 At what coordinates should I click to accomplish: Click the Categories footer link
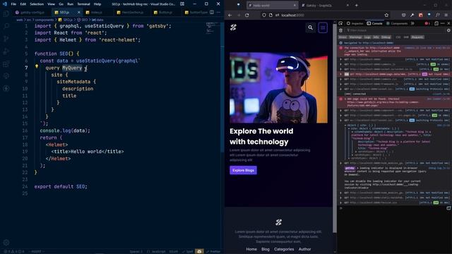pos(284,249)
